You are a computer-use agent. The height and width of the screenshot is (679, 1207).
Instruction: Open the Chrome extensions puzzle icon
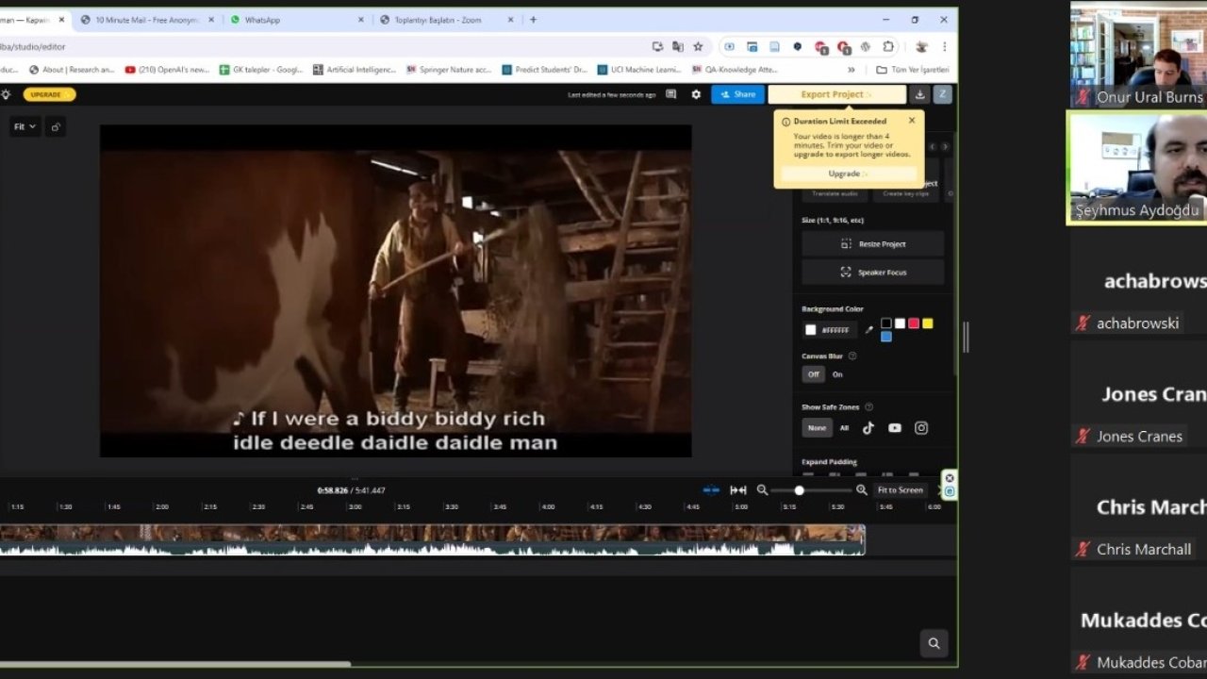pyautogui.click(x=888, y=46)
